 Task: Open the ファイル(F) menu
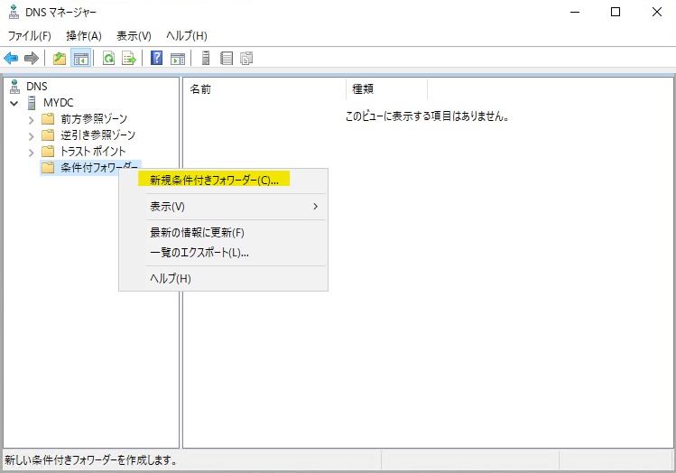[x=29, y=35]
